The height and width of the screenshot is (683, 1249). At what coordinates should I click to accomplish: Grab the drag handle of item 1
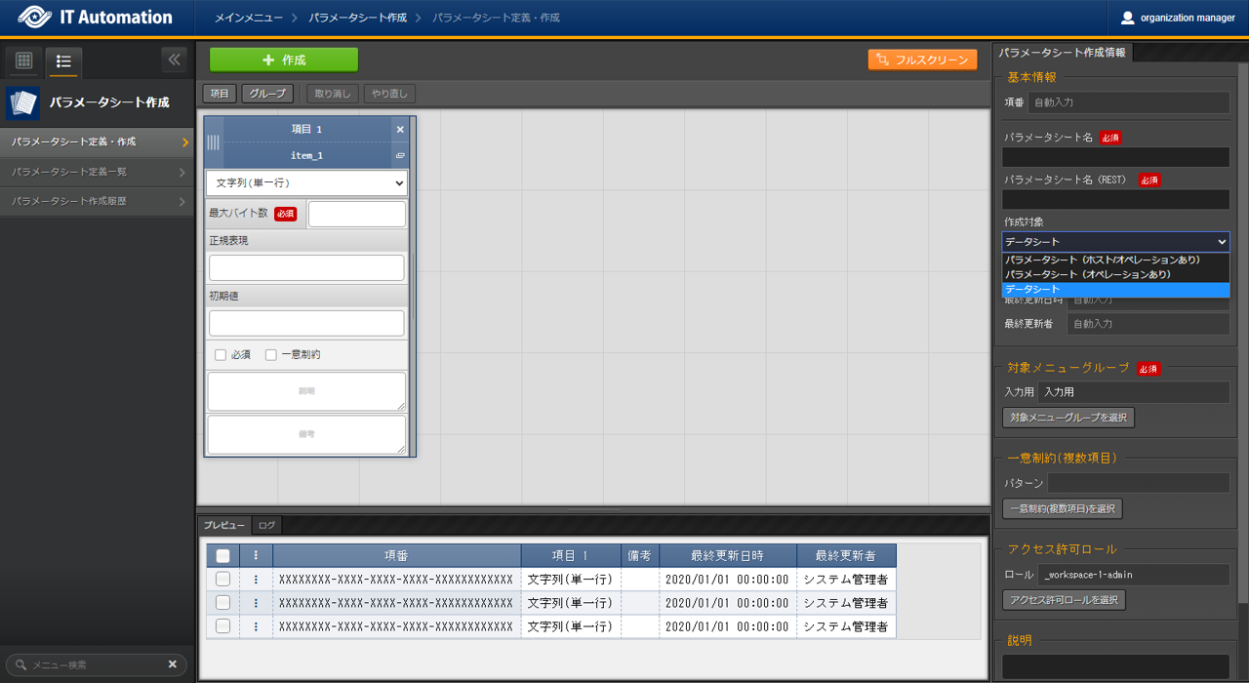213,142
